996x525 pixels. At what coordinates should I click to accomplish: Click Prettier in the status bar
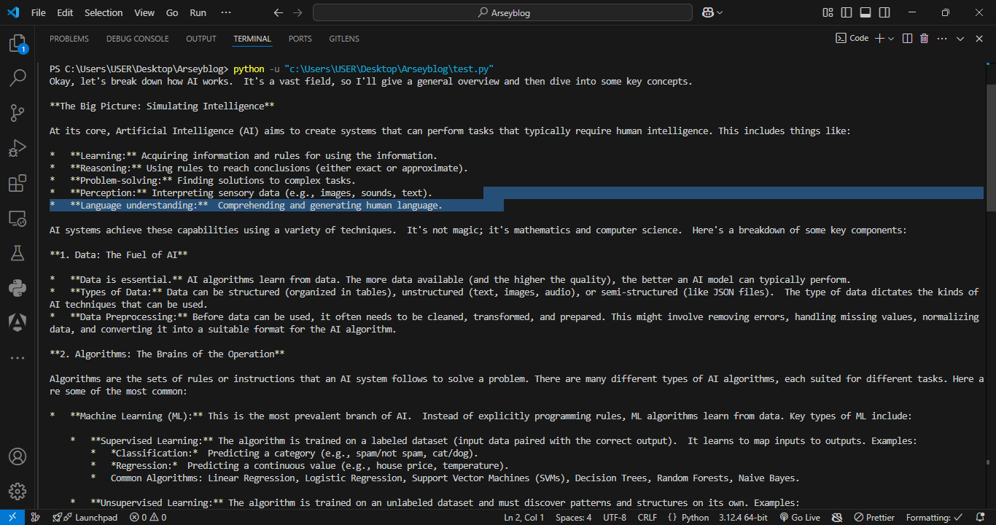(874, 517)
